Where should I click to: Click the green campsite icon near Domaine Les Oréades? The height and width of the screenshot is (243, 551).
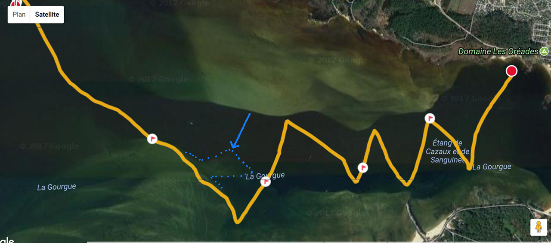point(544,52)
